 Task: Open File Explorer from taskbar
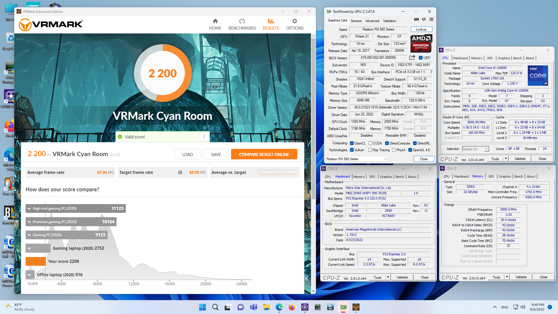tap(267, 307)
